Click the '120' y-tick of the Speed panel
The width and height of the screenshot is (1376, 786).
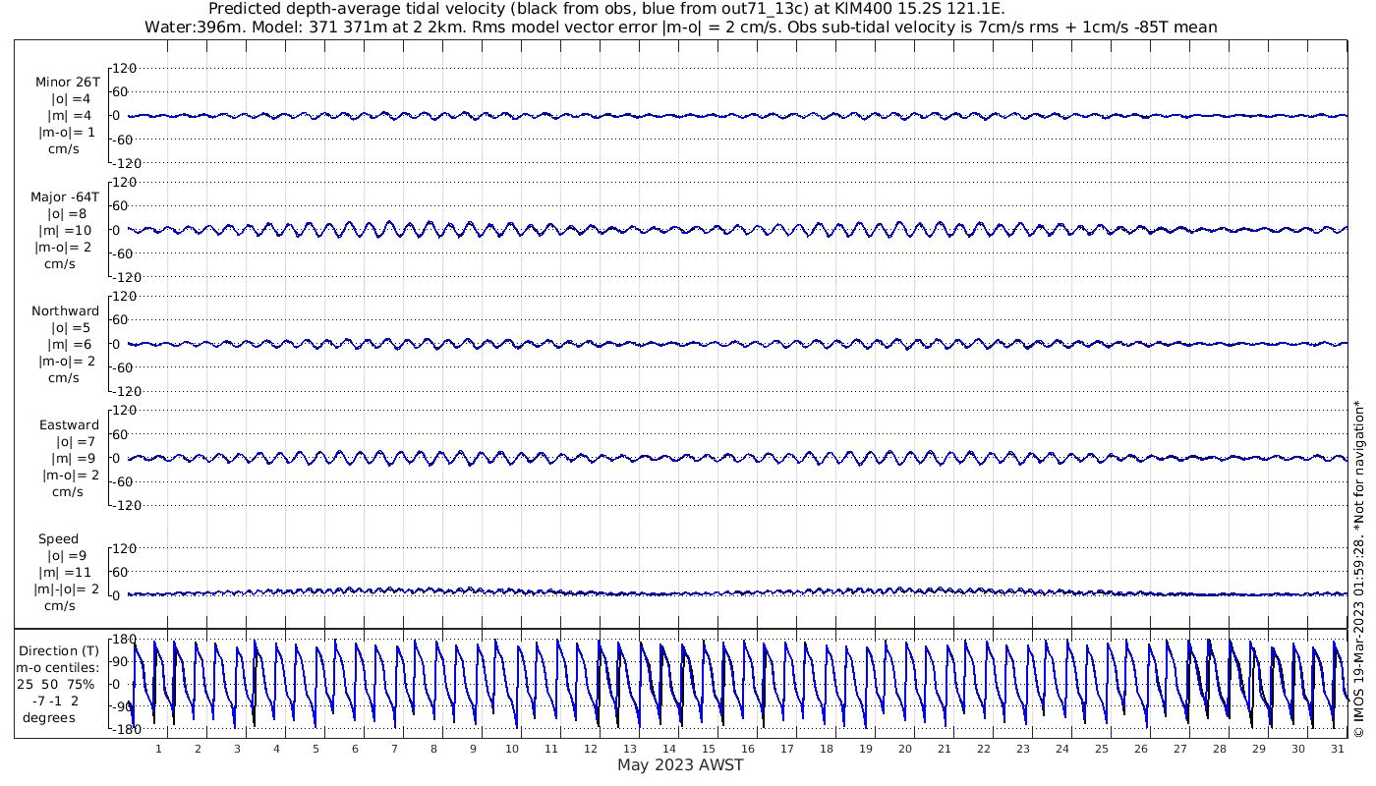click(124, 548)
